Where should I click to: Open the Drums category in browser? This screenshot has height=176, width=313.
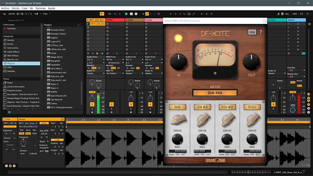(10, 44)
